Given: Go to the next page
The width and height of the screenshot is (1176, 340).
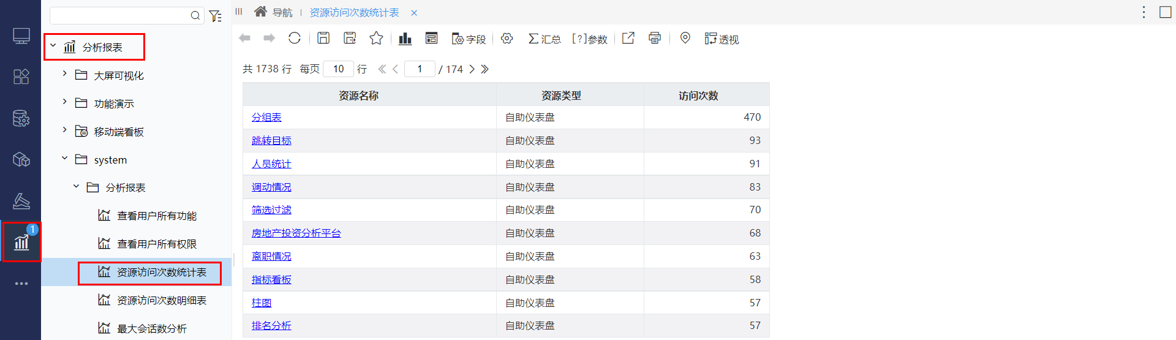Looking at the screenshot, I should tap(472, 69).
